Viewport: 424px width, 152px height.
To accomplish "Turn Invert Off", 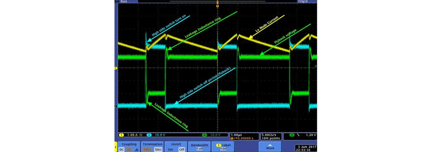I will pyautogui.click(x=181, y=149).
